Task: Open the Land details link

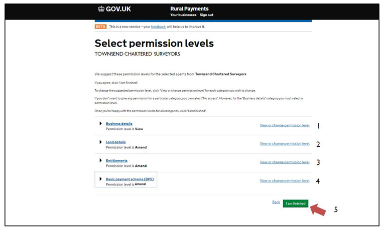Action: pyautogui.click(x=115, y=142)
